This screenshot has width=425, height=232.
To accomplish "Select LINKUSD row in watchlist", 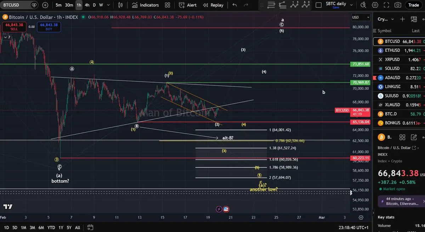I will click(x=399, y=86).
